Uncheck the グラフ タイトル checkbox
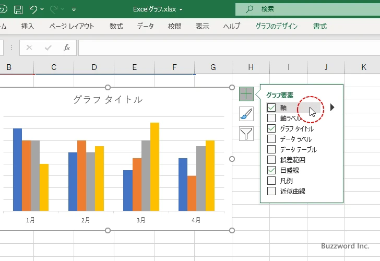380x261 pixels. 271,128
